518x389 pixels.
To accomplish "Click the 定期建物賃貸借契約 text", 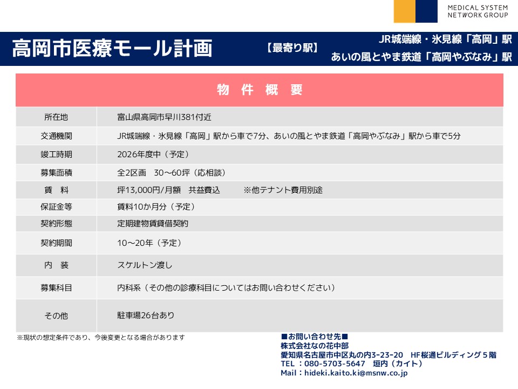I will 153,224.
